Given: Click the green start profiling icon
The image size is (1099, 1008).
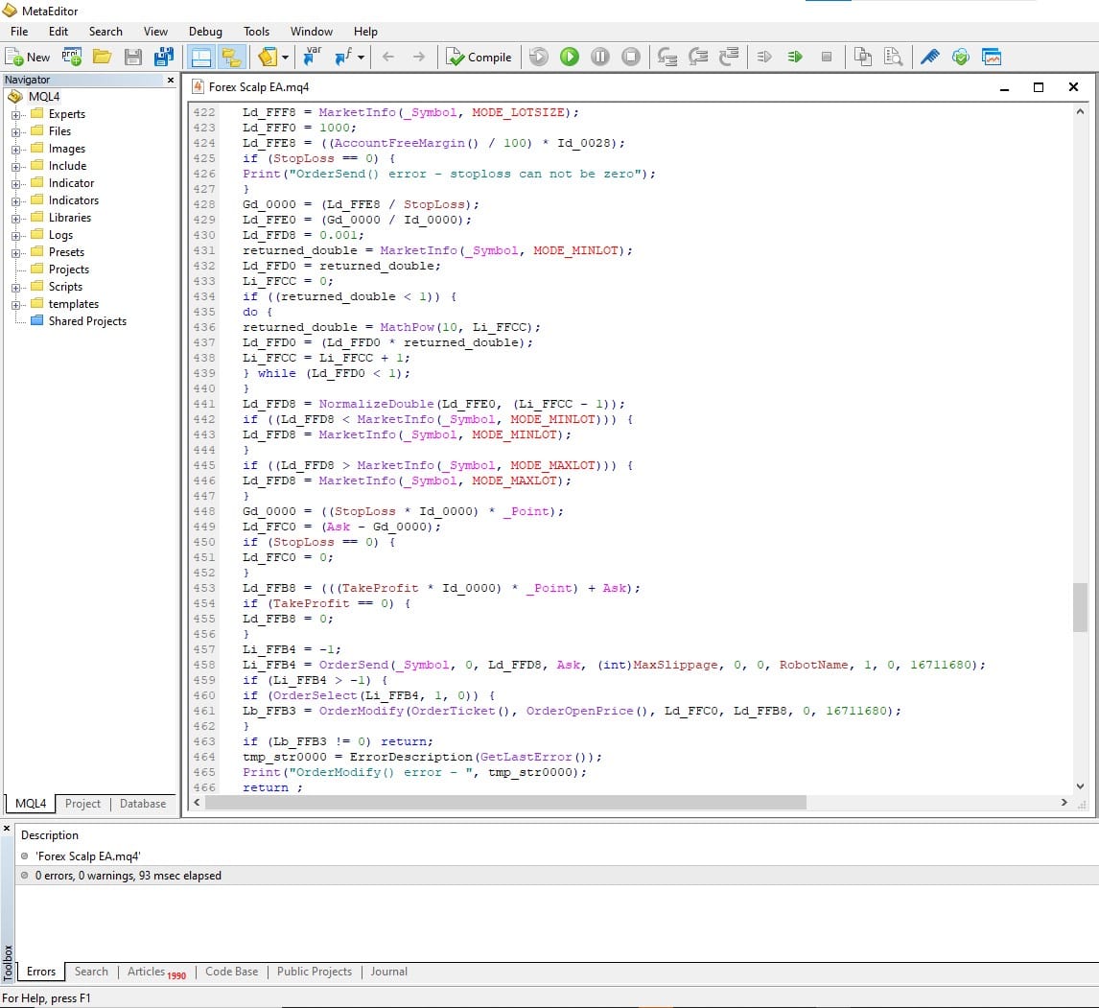Looking at the screenshot, I should [x=795, y=57].
